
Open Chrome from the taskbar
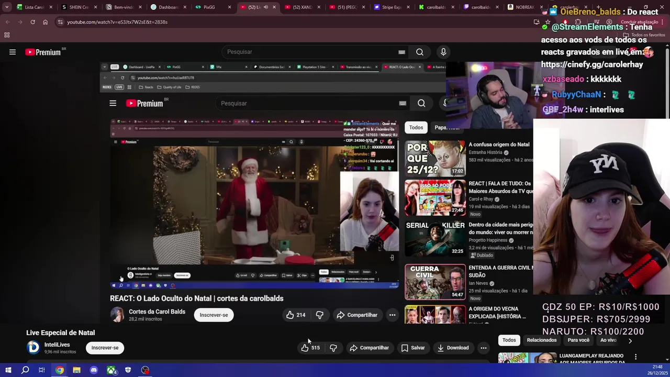point(60,370)
